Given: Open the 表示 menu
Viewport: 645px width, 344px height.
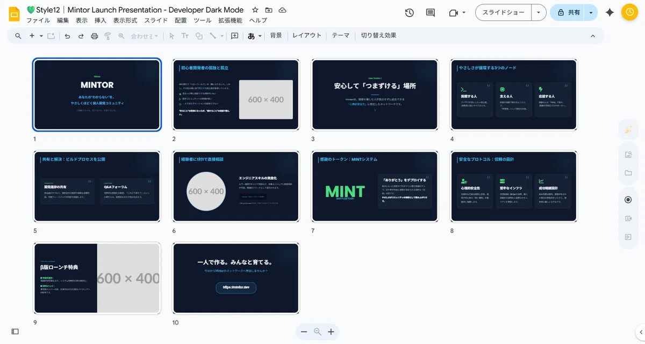Looking at the screenshot, I should point(82,20).
